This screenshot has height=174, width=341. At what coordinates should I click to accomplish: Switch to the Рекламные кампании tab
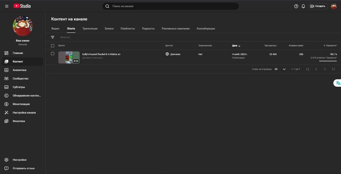tap(176, 29)
